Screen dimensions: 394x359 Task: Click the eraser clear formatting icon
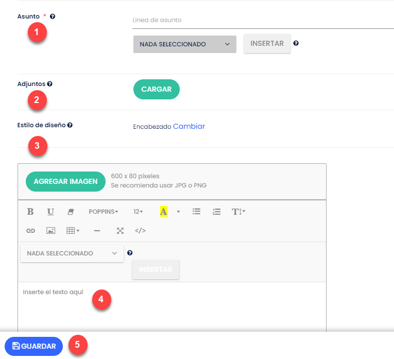pyautogui.click(x=71, y=212)
